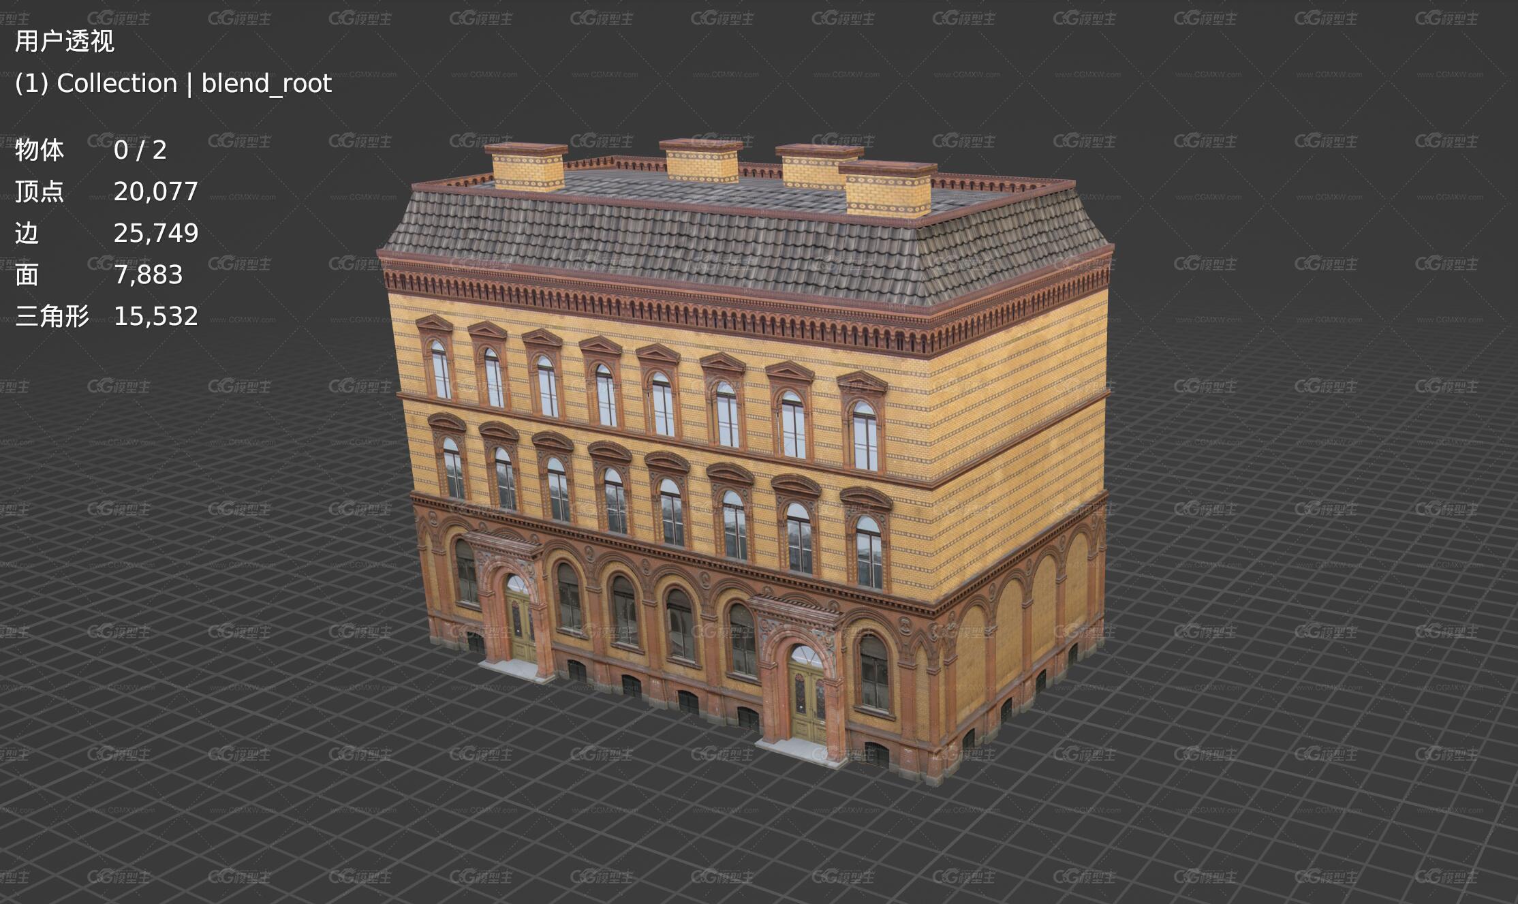Screen dimensions: 1518x904
Task: Click the 物体 0 / 2 statistic
Action: pos(91,150)
